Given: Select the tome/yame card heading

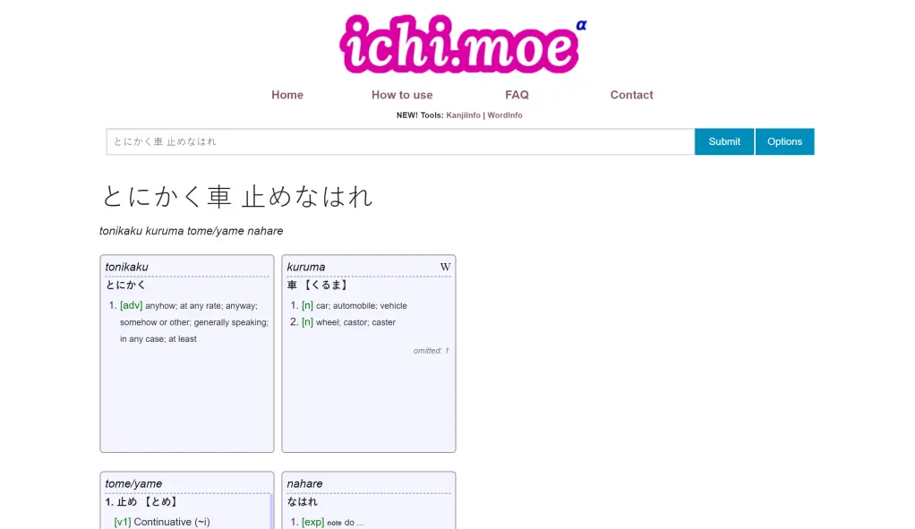Looking at the screenshot, I should pos(134,483).
